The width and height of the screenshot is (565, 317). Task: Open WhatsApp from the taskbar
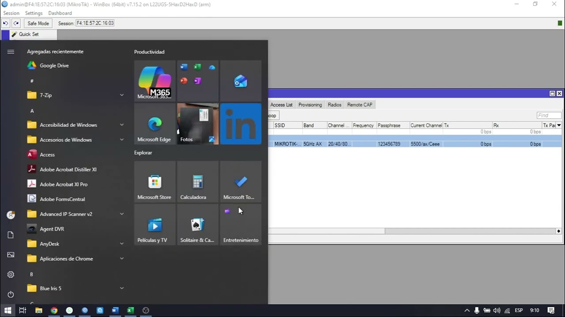69,310
